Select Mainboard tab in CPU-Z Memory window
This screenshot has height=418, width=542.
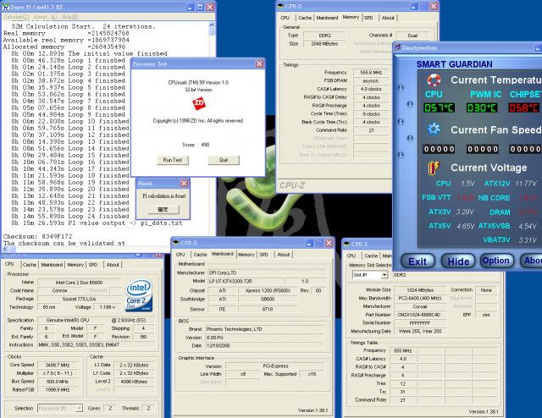327,18
